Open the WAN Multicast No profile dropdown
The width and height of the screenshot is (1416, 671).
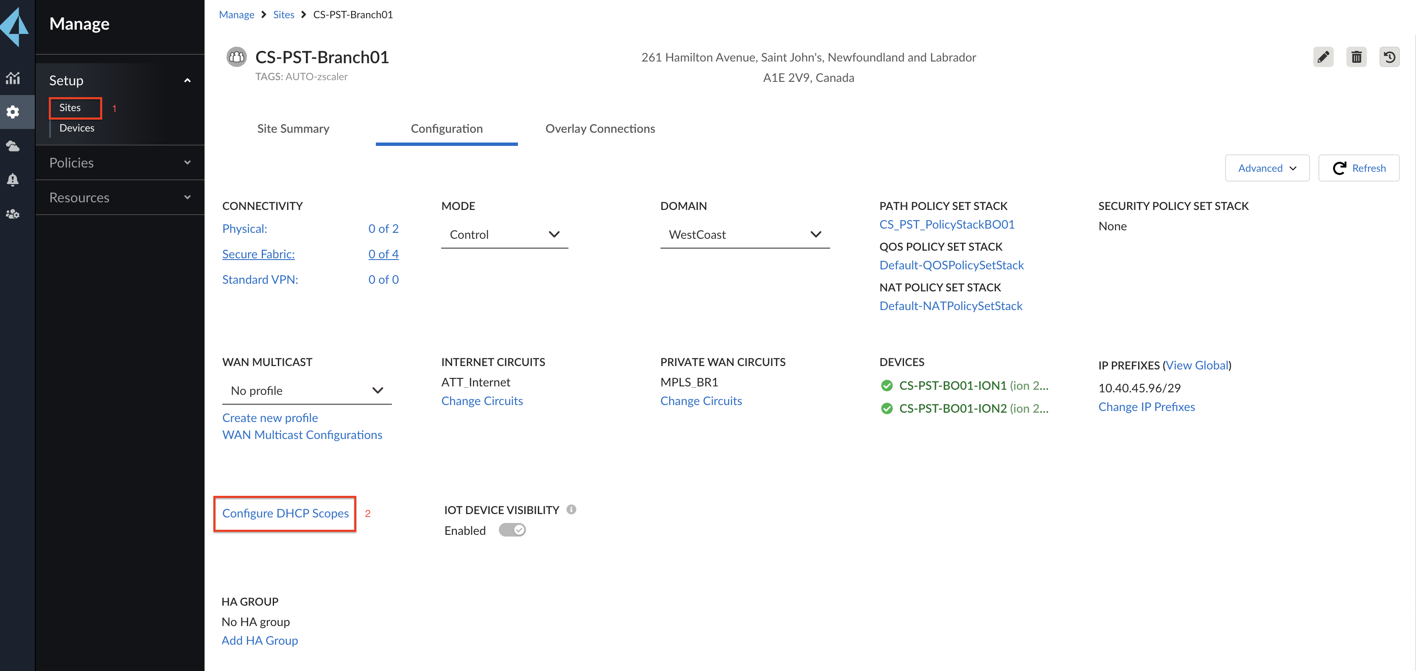tap(306, 391)
